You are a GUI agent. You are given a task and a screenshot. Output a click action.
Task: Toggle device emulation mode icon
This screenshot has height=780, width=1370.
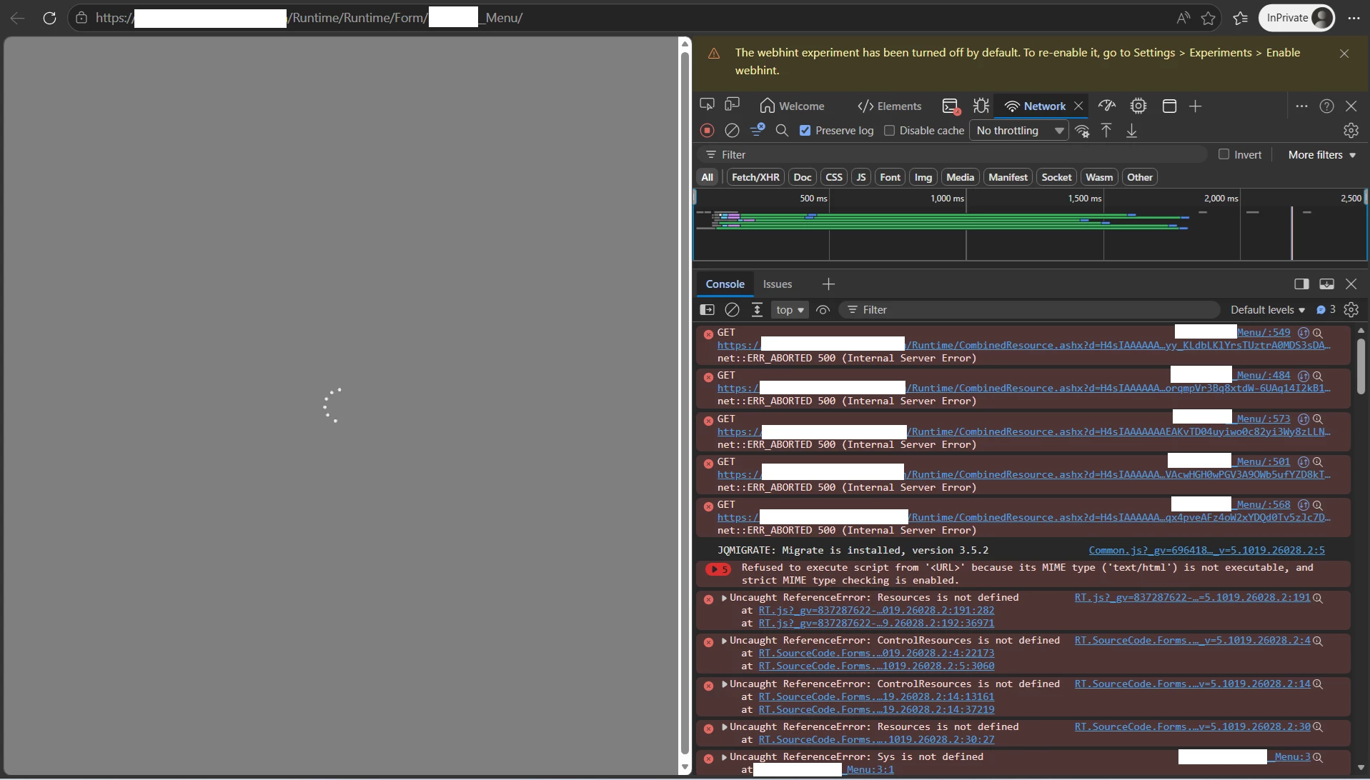pyautogui.click(x=732, y=105)
